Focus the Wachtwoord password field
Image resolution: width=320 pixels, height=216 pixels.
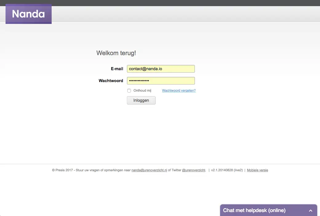pyautogui.click(x=161, y=81)
